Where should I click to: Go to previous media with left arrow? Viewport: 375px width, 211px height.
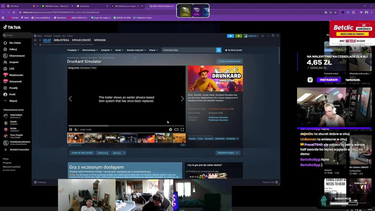coord(70,99)
